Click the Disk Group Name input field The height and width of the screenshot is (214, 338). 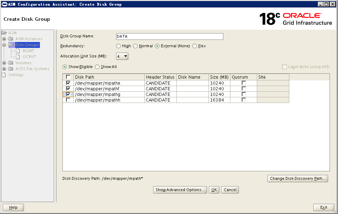point(170,36)
